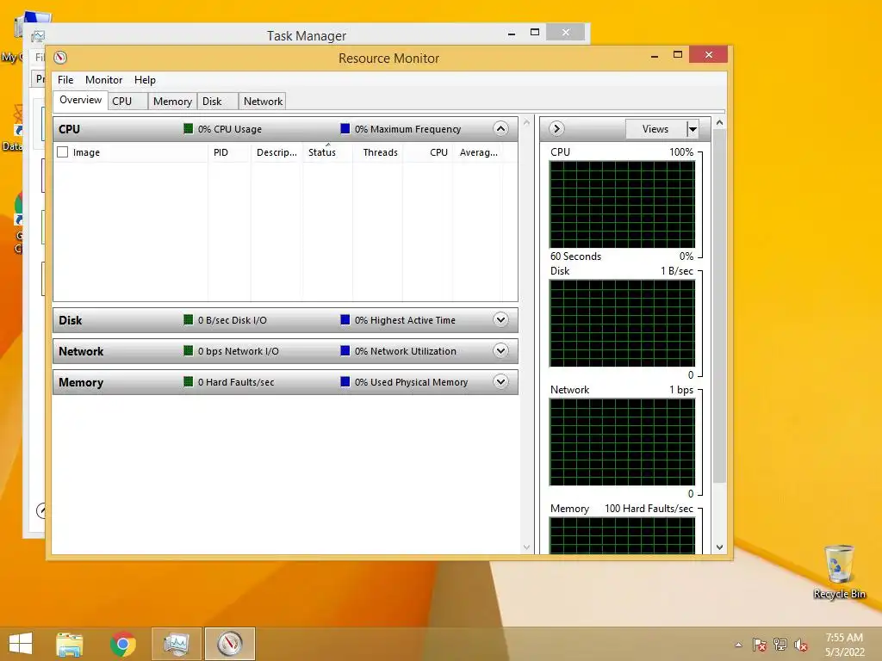The height and width of the screenshot is (661, 882).
Task: Click the graphs pane scrollbar thumb
Action: [x=719, y=306]
